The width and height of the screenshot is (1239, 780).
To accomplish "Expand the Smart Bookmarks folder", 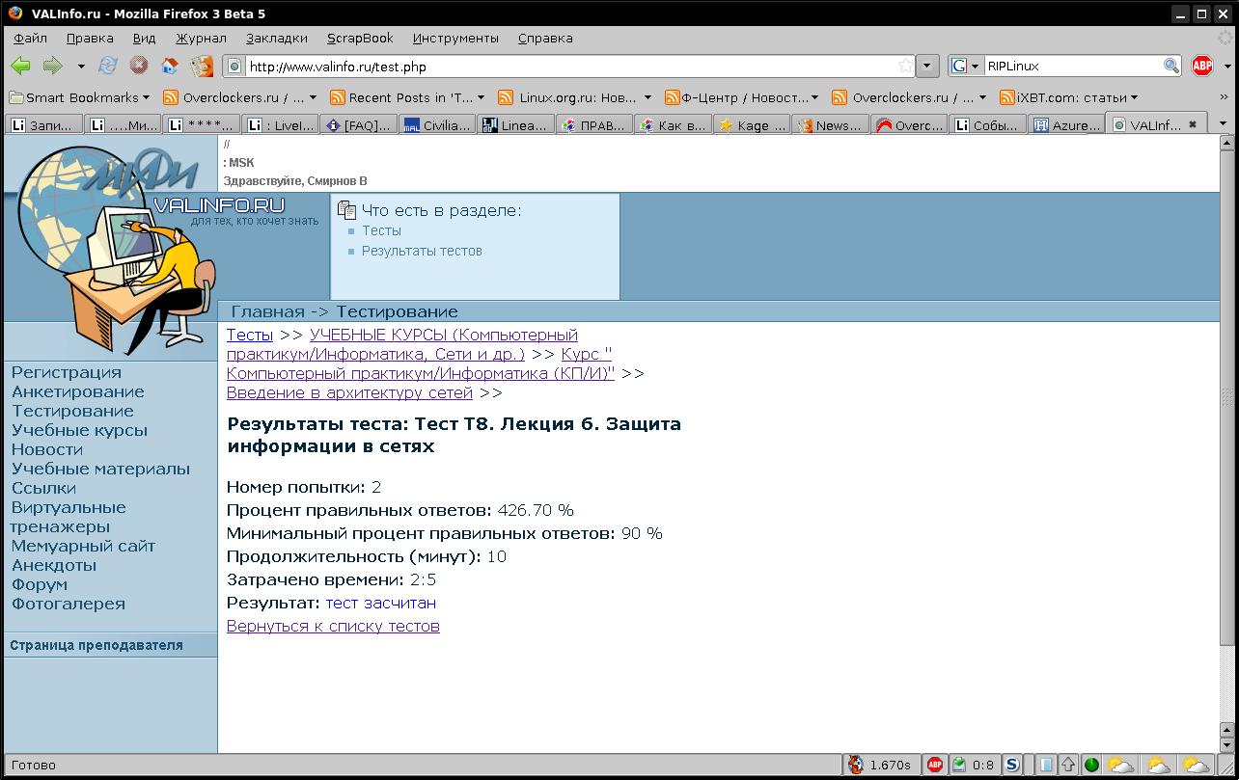I will pyautogui.click(x=79, y=97).
